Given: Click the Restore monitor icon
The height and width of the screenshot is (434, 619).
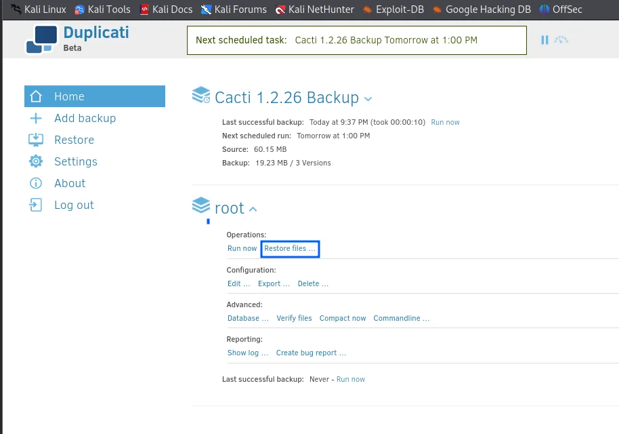Looking at the screenshot, I should click(36, 140).
